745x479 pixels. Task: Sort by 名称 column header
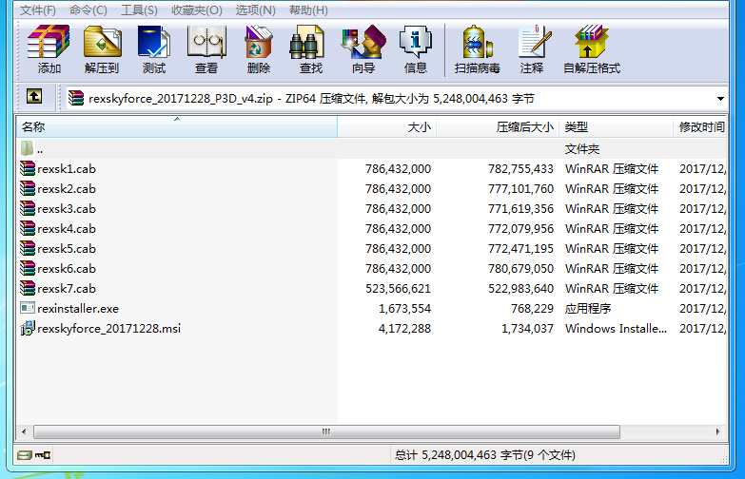point(177,126)
